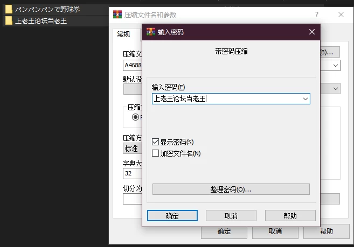The height and width of the screenshot is (247, 354).
Task: Click the folder icon of パンパンパンで野球拳
Action: [x=9, y=10]
